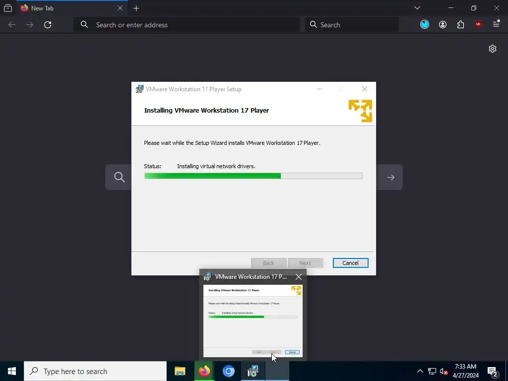Show hidden system tray icons
The width and height of the screenshot is (508, 381).
point(420,371)
